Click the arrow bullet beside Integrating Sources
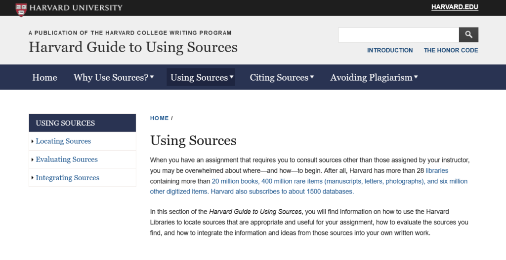Screen dimensions: 506x260 [32, 178]
